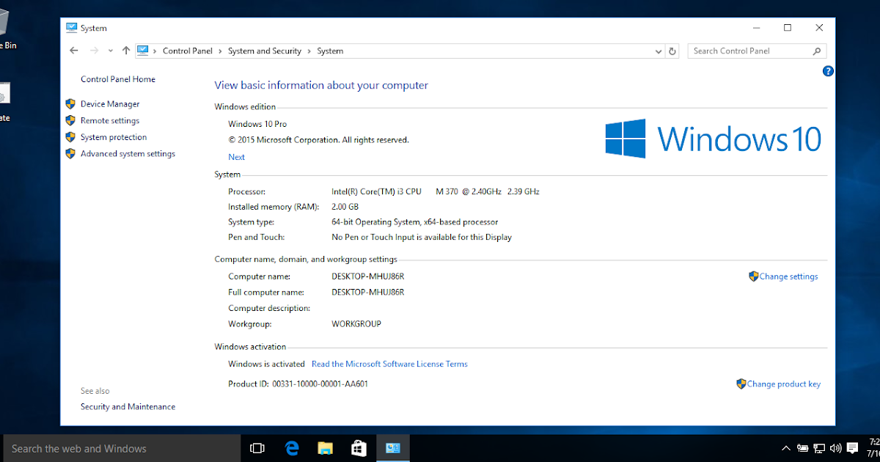Click the battery tray icon
This screenshot has height=462, width=880.
click(803, 448)
